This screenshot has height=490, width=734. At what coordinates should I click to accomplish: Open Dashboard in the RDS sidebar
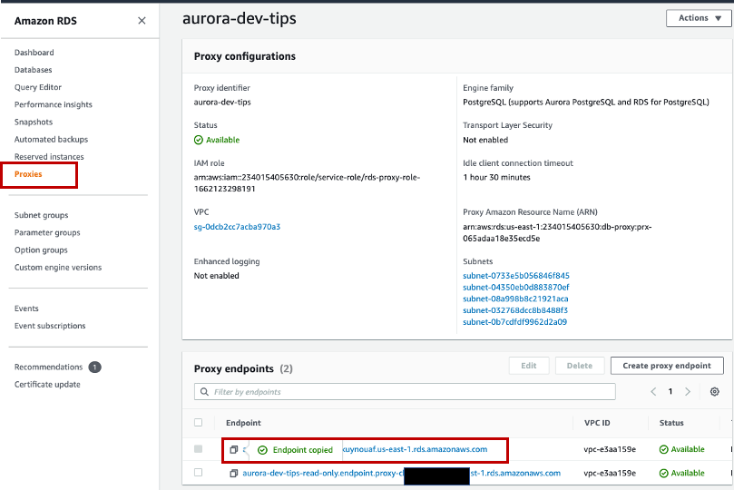[x=34, y=53]
